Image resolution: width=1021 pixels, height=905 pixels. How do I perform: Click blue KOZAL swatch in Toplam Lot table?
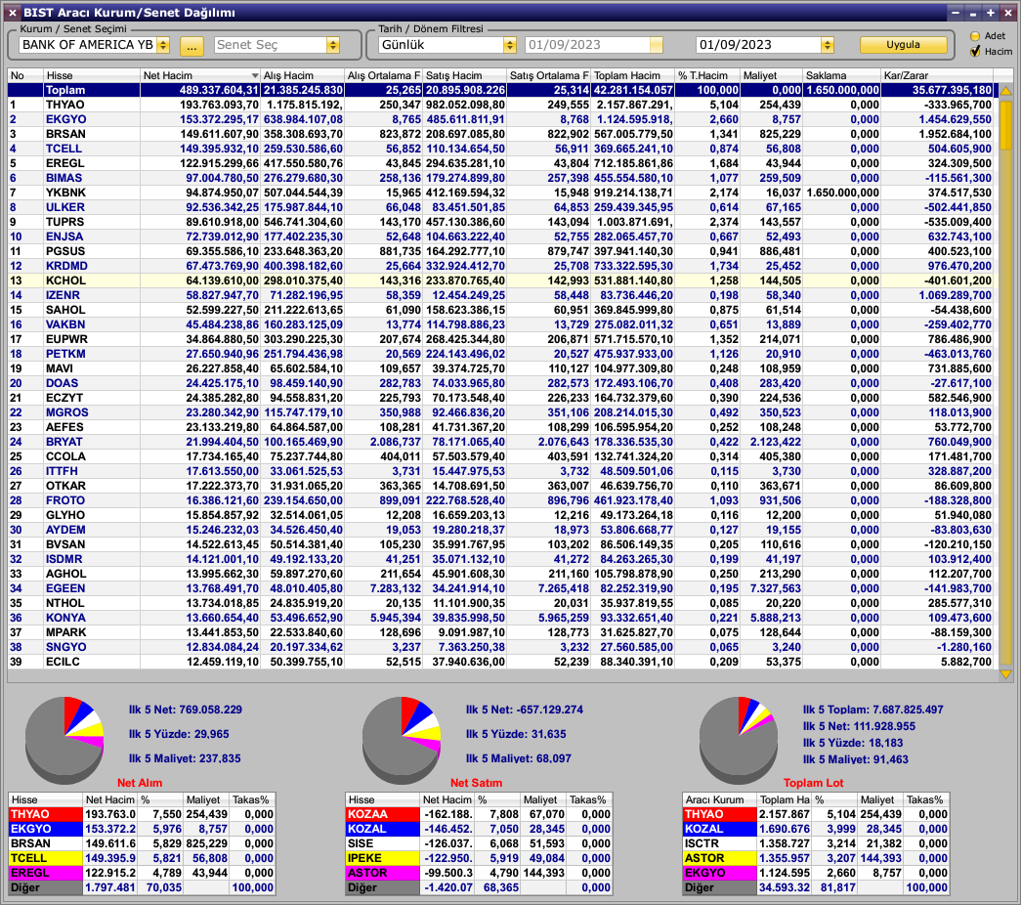719,829
